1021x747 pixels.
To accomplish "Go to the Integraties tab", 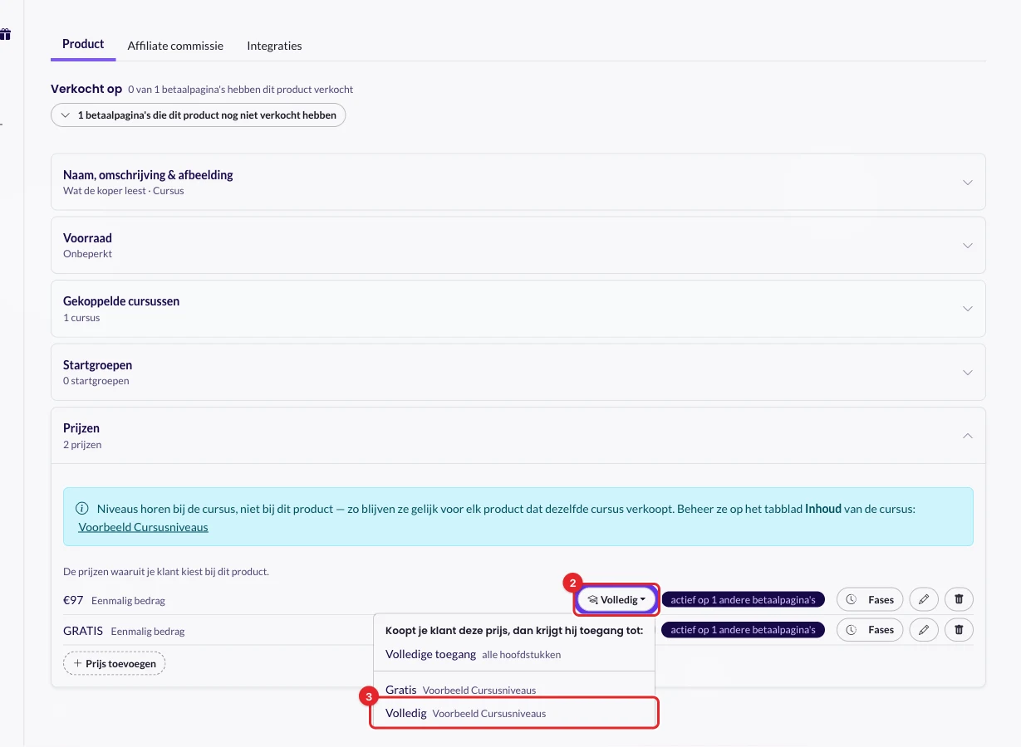I will point(274,46).
